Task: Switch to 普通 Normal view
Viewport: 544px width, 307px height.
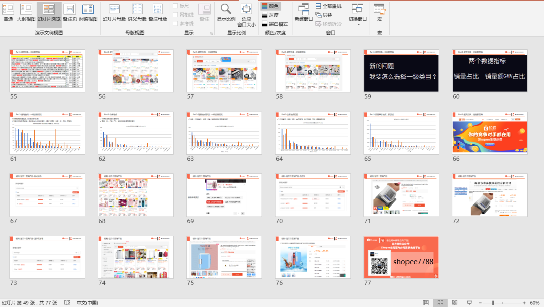Action: pyautogui.click(x=8, y=13)
